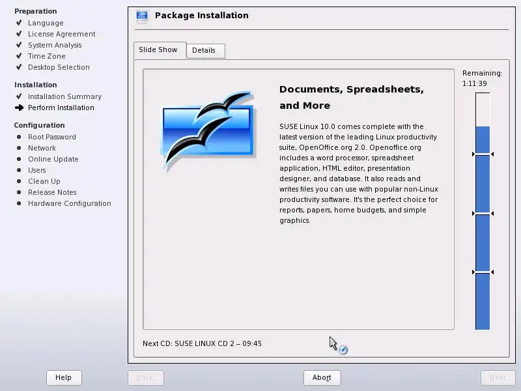Screen dimensions: 521x391
Task: Select the License Agreement step label
Action: tap(61, 34)
